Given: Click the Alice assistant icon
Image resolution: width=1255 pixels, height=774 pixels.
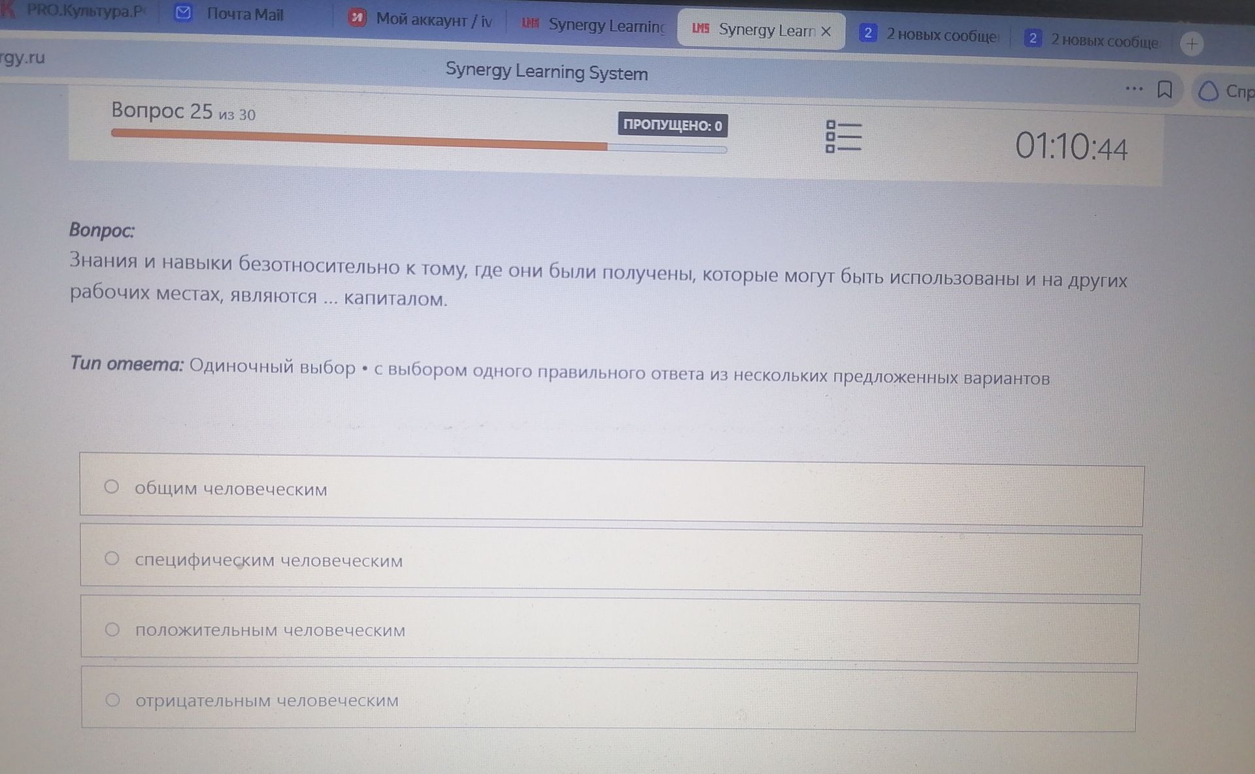Looking at the screenshot, I should coord(1208,91).
